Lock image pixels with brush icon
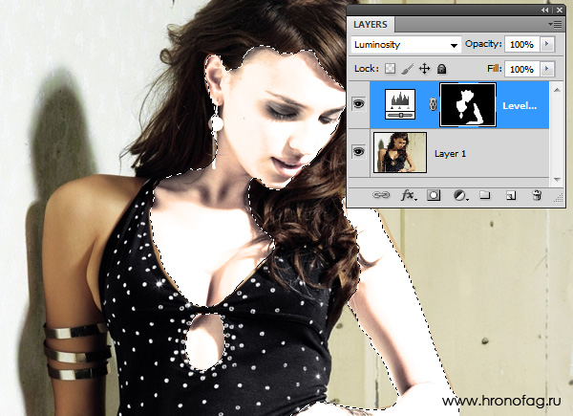Image resolution: width=573 pixels, height=416 pixels. [407, 69]
